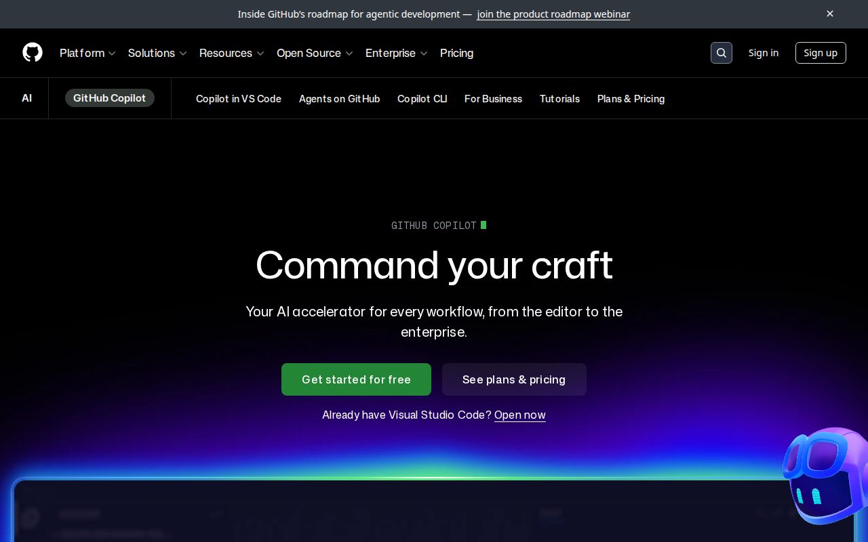
Task: Click Get started for free
Action: point(356,379)
